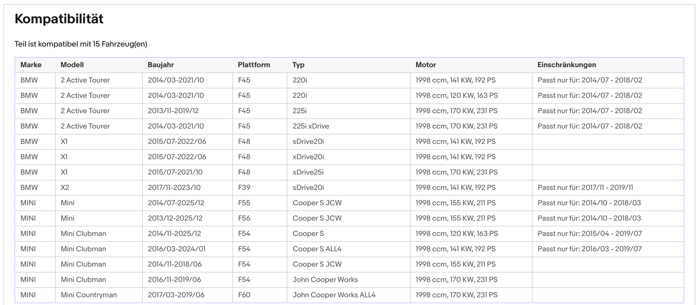Click the xDrive25i type cell
This screenshot has height=305, width=699.
tap(348, 172)
